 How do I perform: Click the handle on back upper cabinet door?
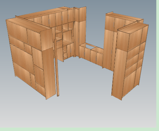click(62, 18)
